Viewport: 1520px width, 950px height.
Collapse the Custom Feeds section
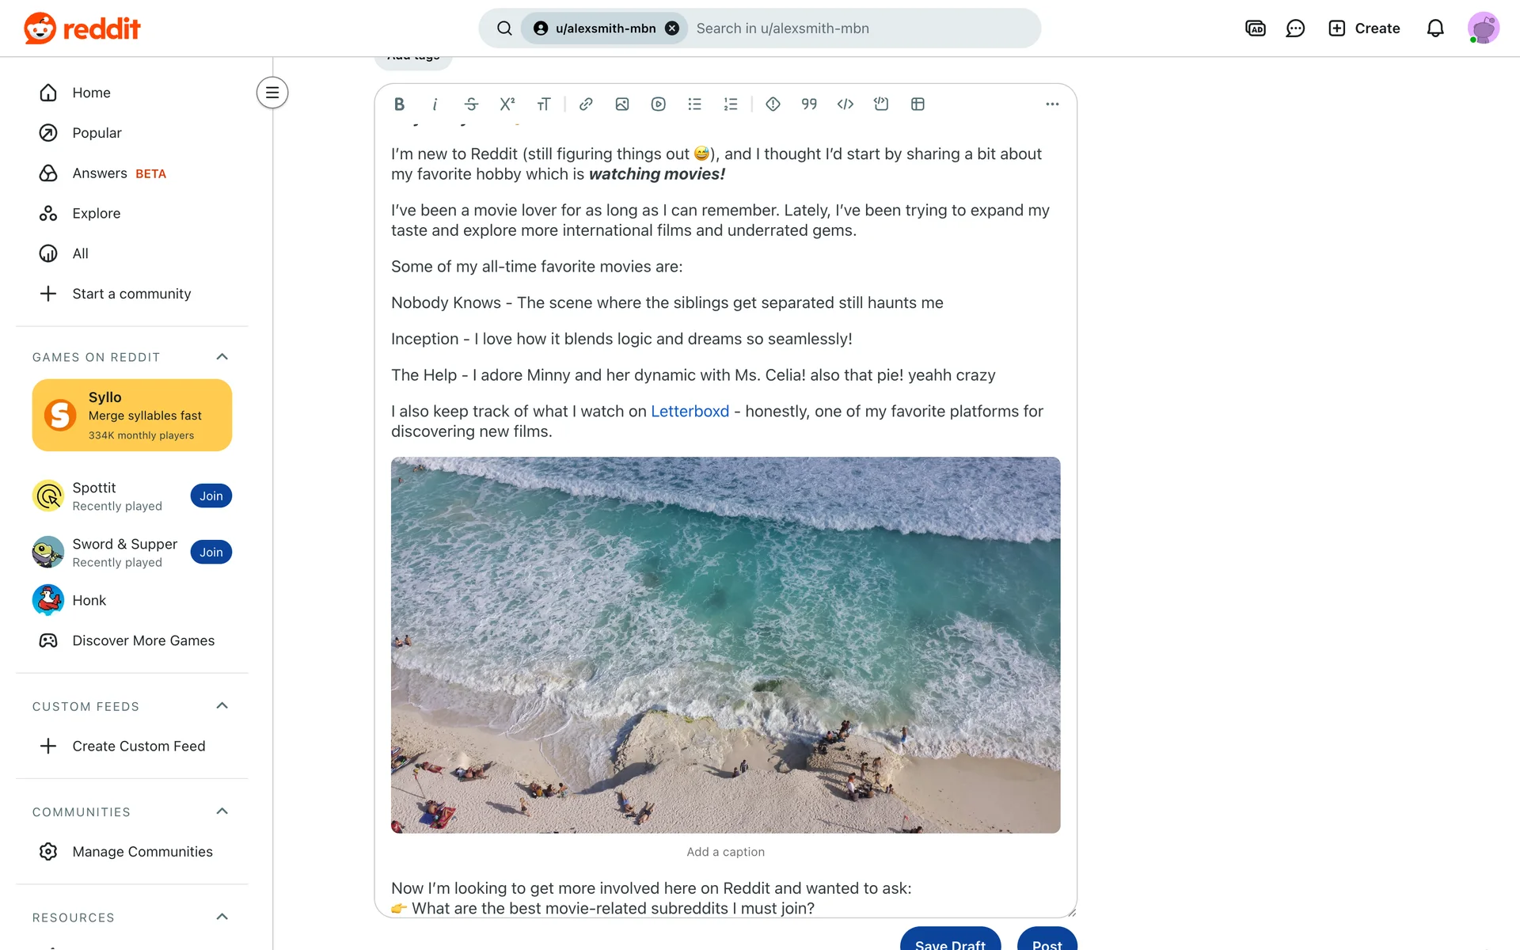click(x=222, y=706)
